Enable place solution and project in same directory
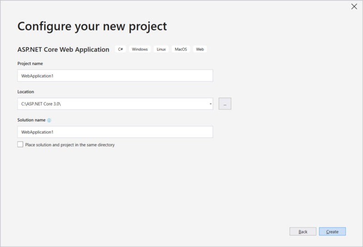The height and width of the screenshot is (247, 363). tap(20, 145)
